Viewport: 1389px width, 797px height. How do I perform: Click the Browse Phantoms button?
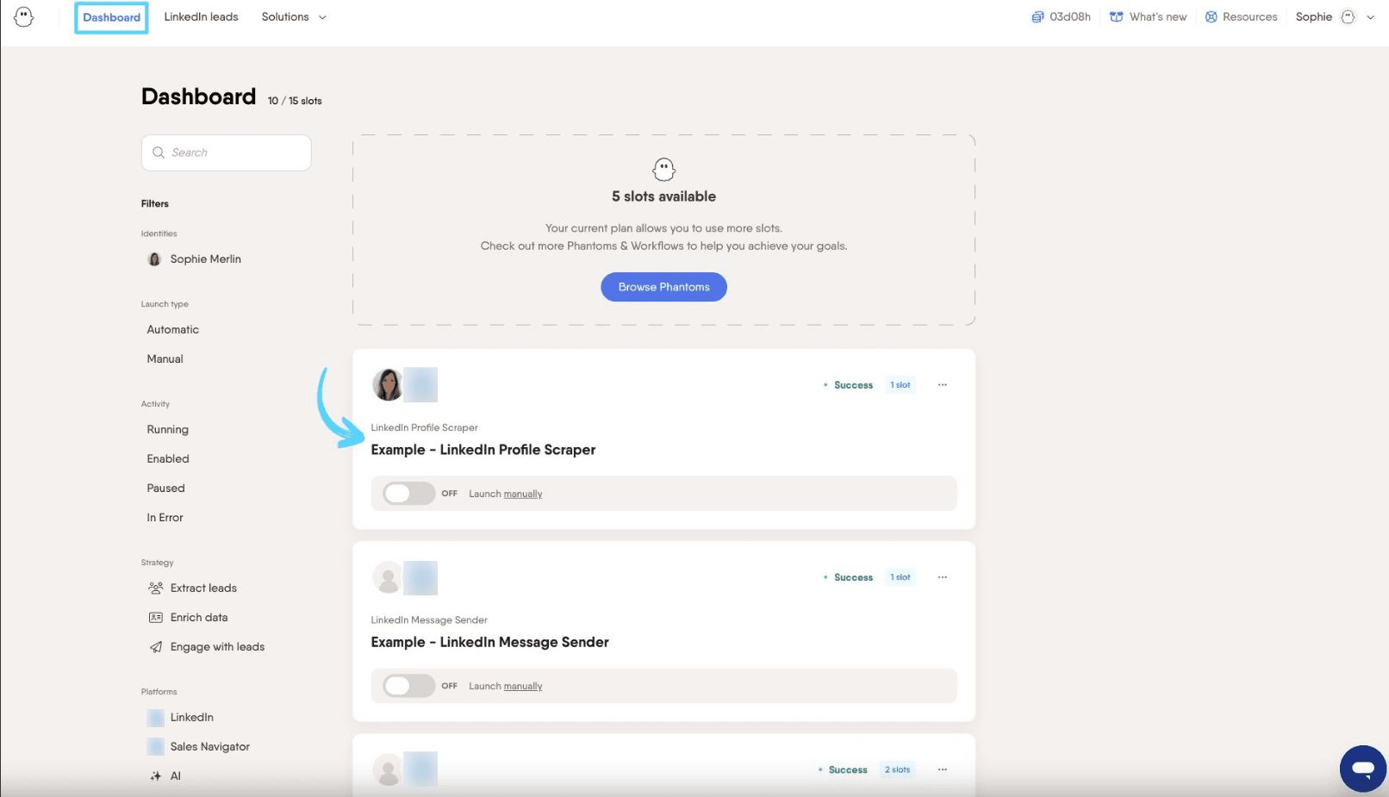click(x=663, y=287)
